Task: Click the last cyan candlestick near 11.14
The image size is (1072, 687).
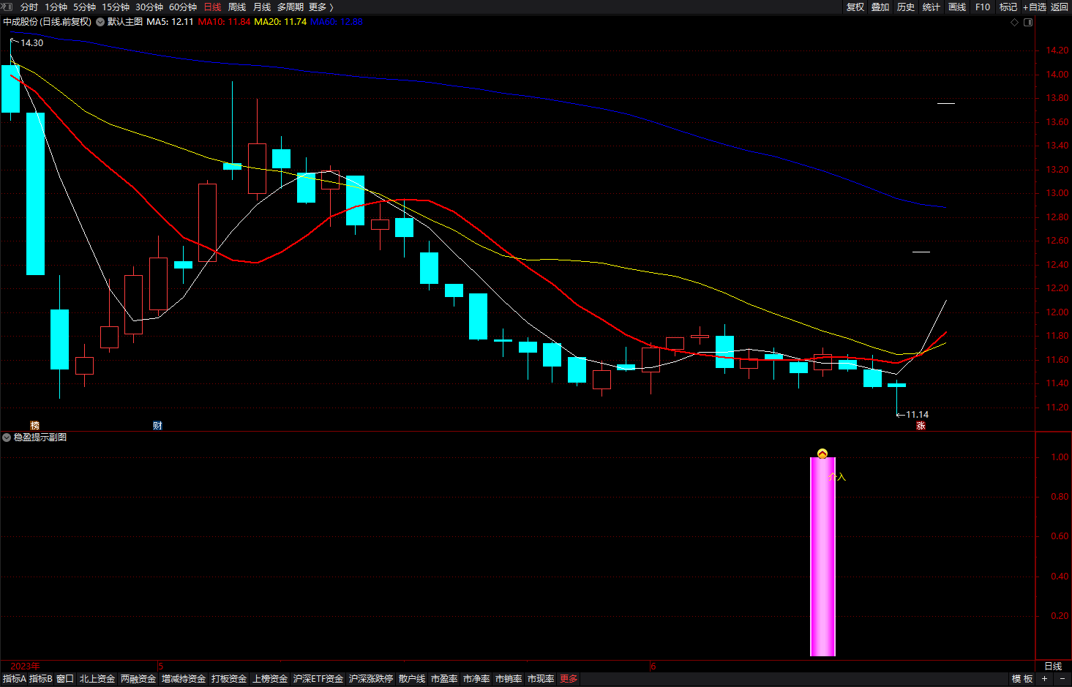Action: point(896,385)
